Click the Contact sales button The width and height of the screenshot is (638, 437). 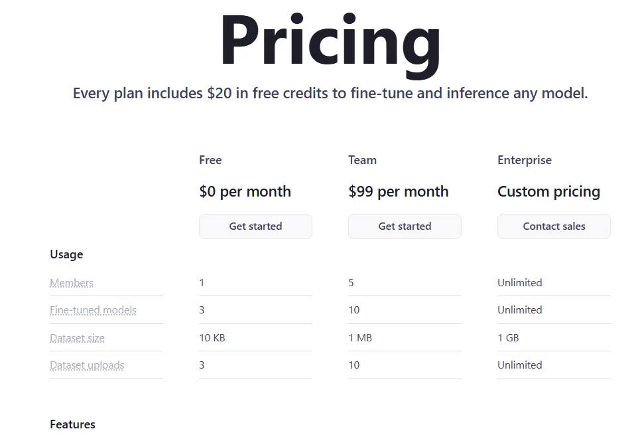[x=554, y=226]
